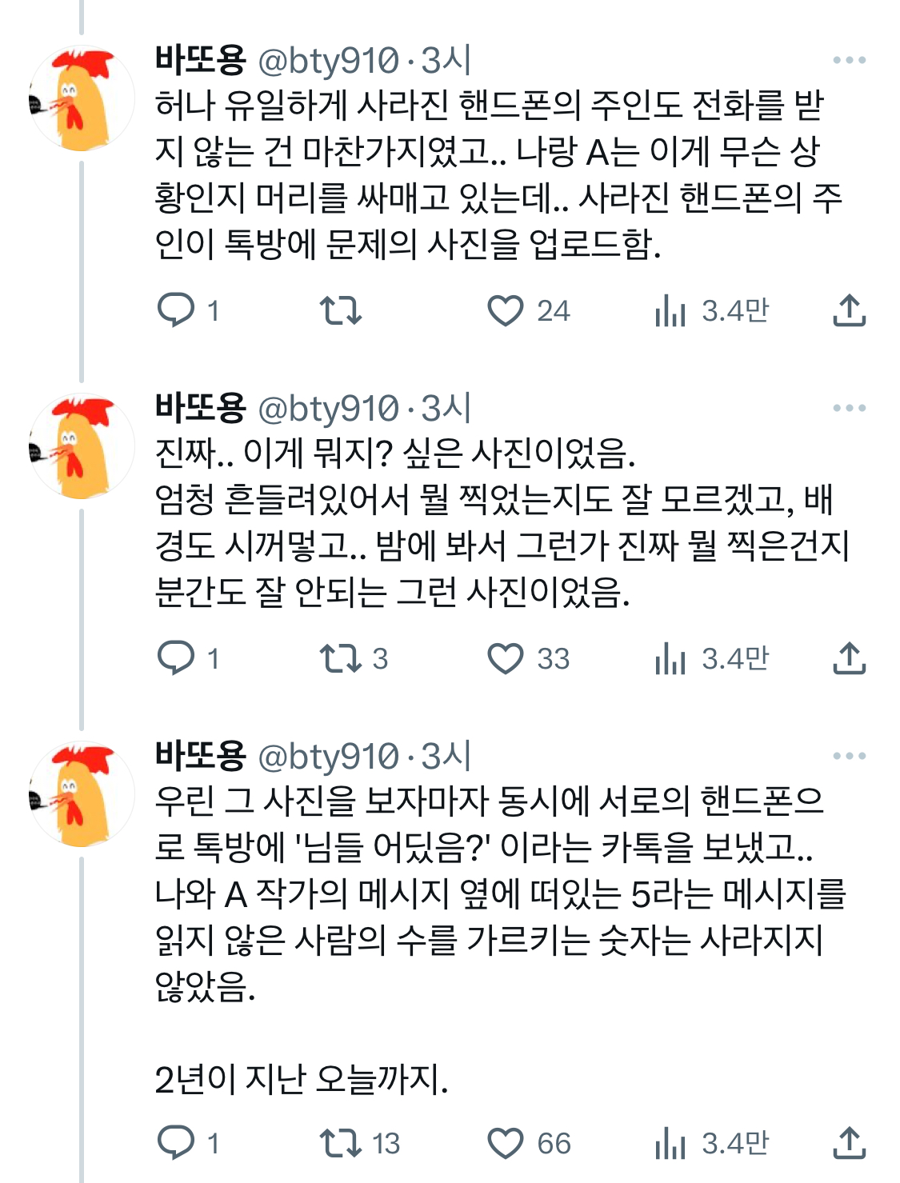900x1183 pixels.
Task: Open @bty910 handle on third tweet
Action: (328, 756)
